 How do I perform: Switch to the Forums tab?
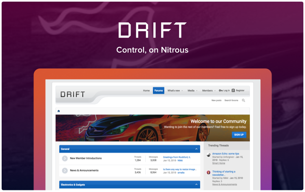pos(159,90)
